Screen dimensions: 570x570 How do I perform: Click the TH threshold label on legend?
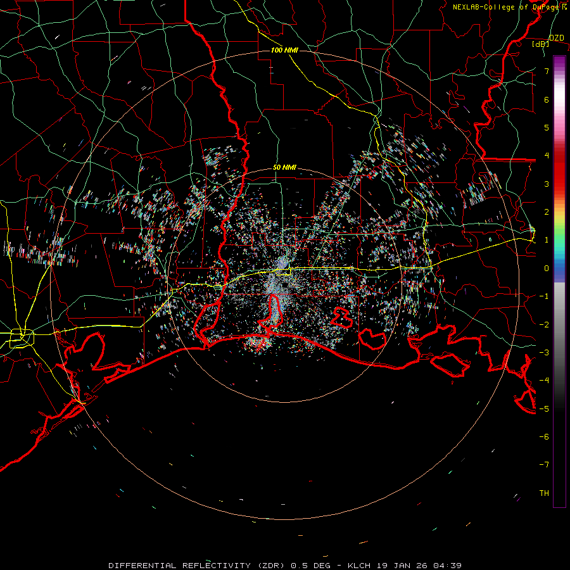click(x=544, y=493)
